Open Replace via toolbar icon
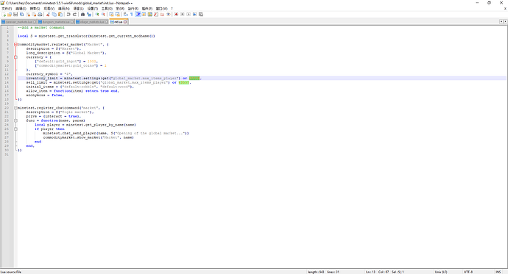This screenshot has height=274, width=508. (x=89, y=14)
